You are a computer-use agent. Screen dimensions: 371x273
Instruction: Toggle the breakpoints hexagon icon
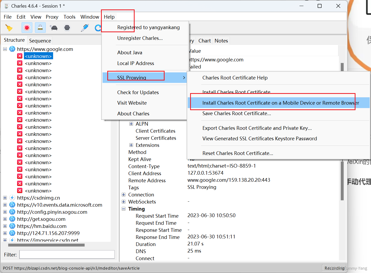67,28
